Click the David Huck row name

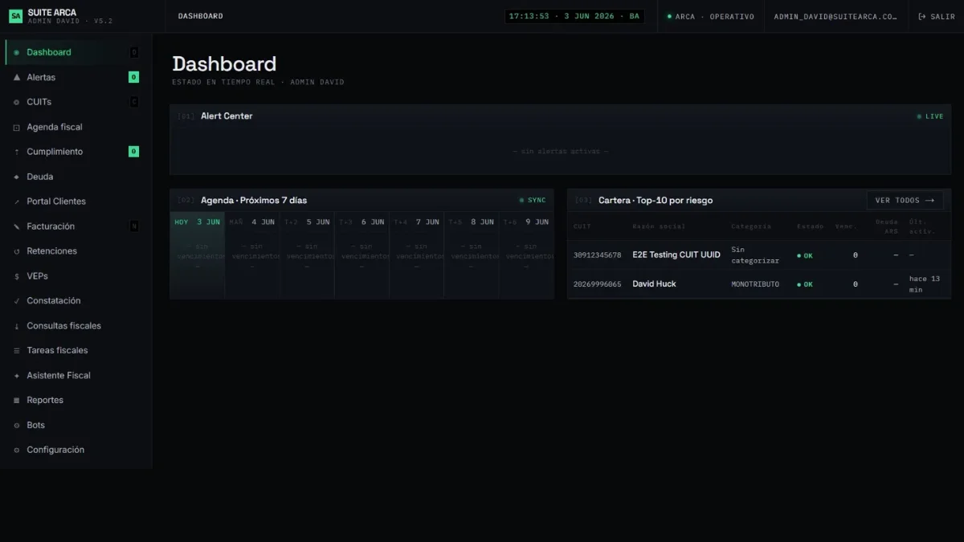tap(654, 284)
